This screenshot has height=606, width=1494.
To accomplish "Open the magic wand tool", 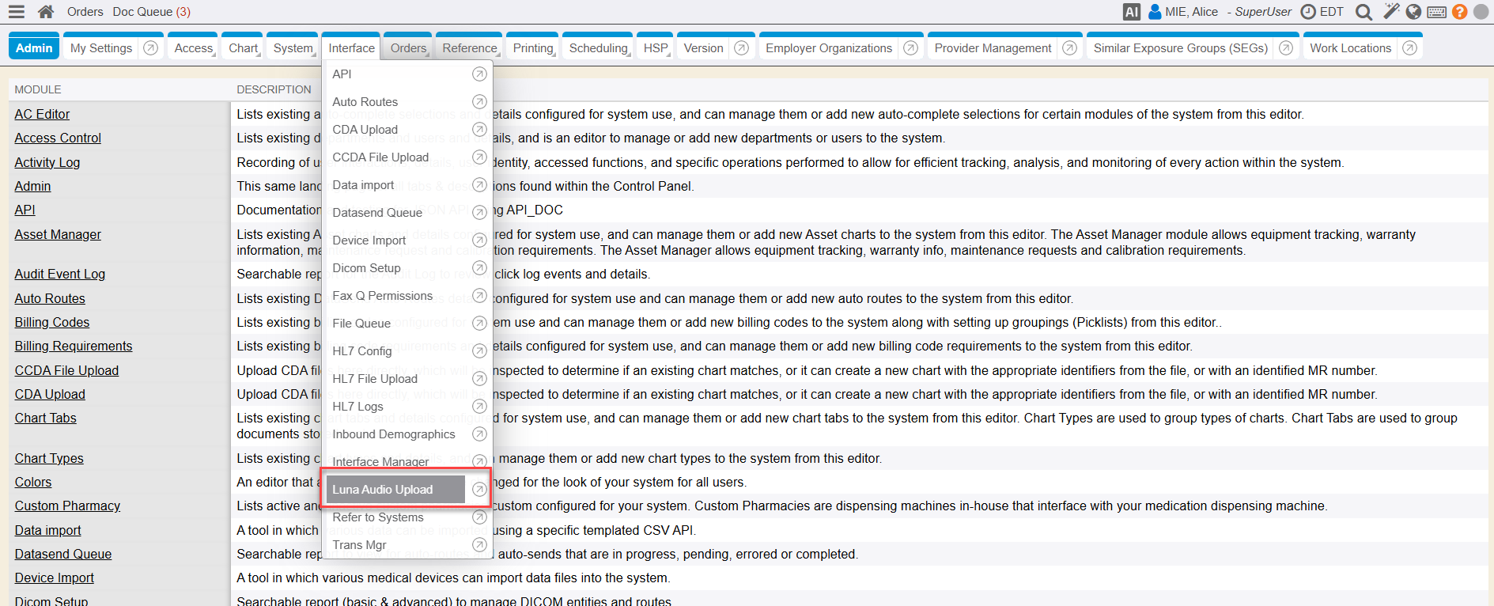I will click(1391, 11).
